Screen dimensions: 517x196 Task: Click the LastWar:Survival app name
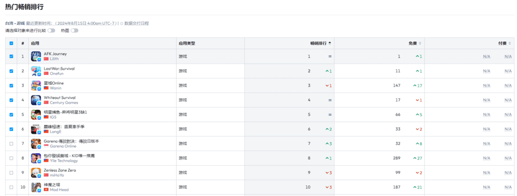[59, 69]
